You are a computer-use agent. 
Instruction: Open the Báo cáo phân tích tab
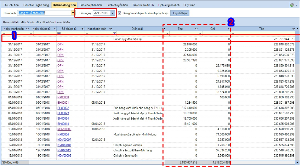pos(91,5)
